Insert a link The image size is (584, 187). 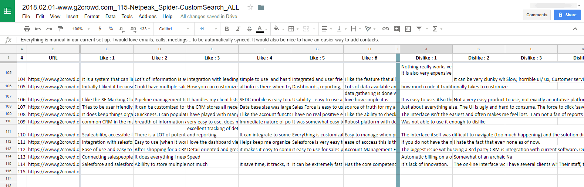(386, 29)
